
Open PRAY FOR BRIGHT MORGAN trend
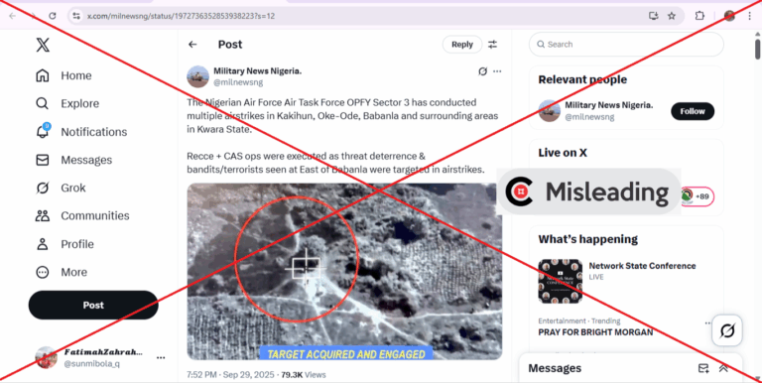click(x=595, y=332)
